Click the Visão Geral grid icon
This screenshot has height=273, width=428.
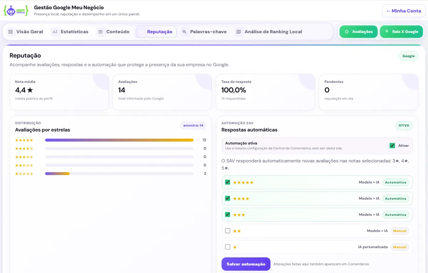coord(10,32)
